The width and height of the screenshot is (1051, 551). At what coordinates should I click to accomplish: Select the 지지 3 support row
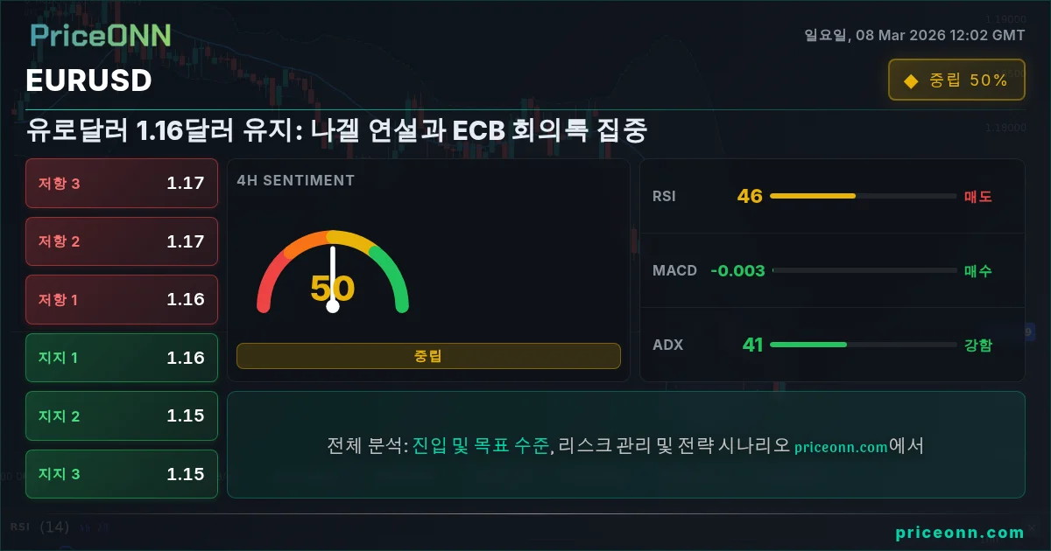(122, 474)
